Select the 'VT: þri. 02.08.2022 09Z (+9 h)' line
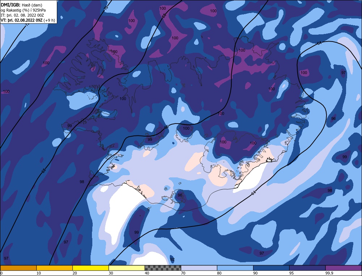362x276 pixels. tap(28, 20)
